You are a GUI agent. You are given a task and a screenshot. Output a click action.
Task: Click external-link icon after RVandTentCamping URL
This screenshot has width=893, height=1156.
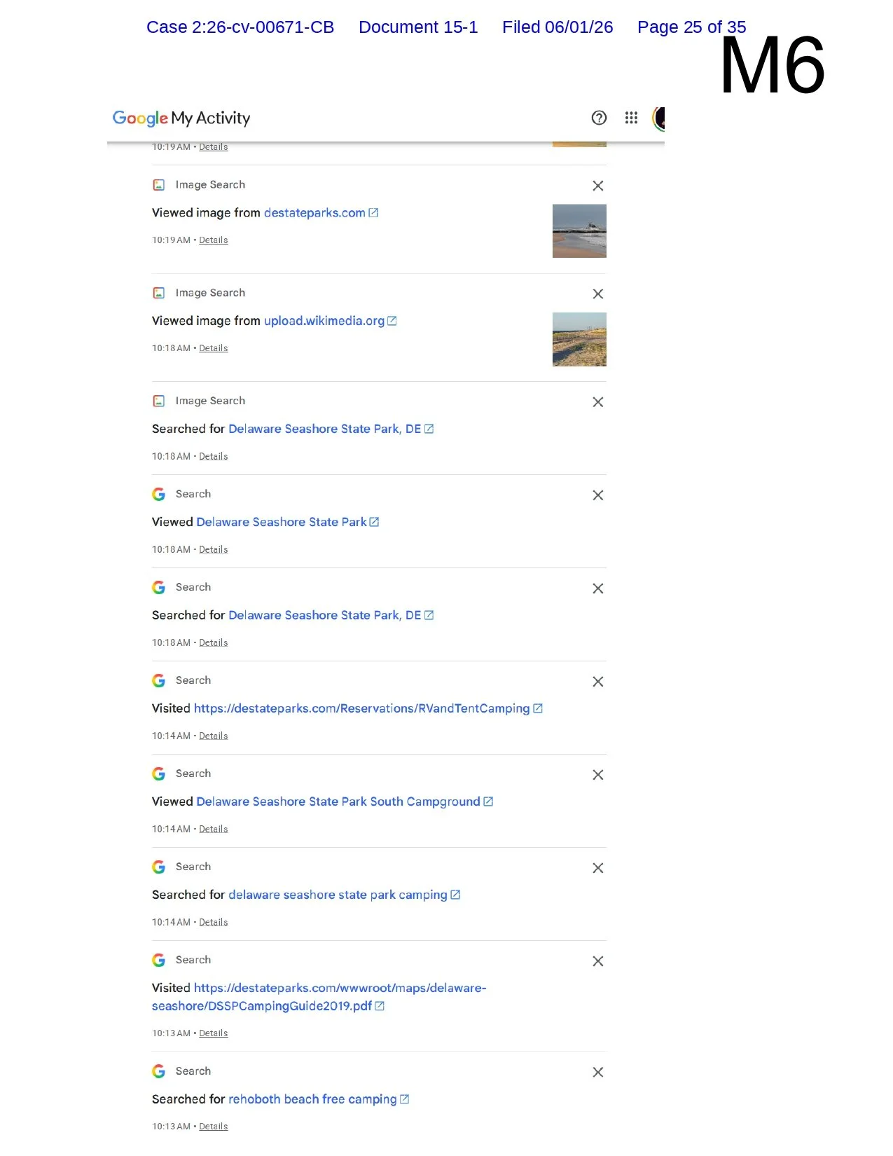tap(538, 708)
